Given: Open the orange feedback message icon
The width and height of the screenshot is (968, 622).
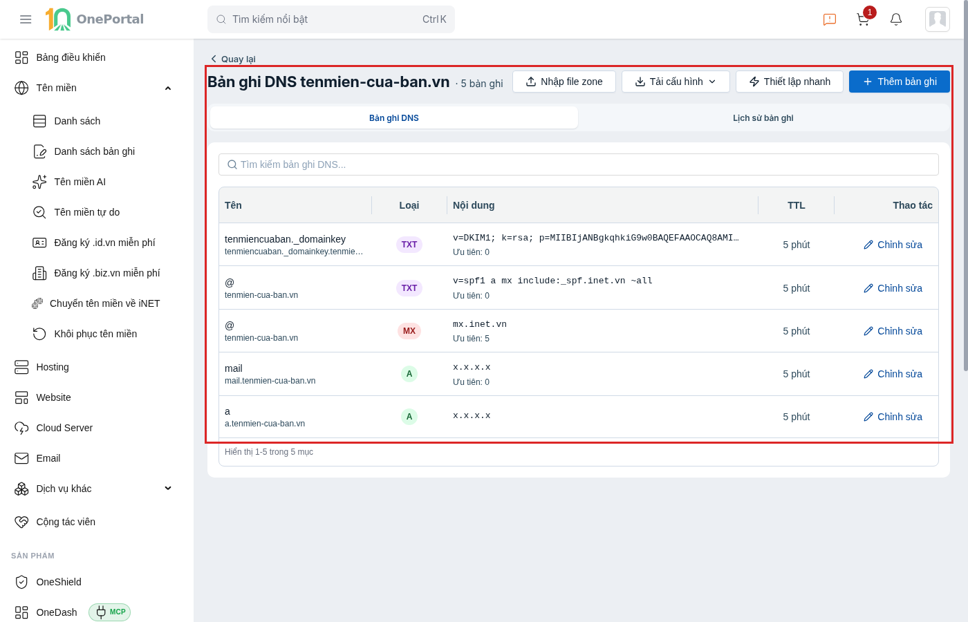Looking at the screenshot, I should pyautogui.click(x=830, y=19).
